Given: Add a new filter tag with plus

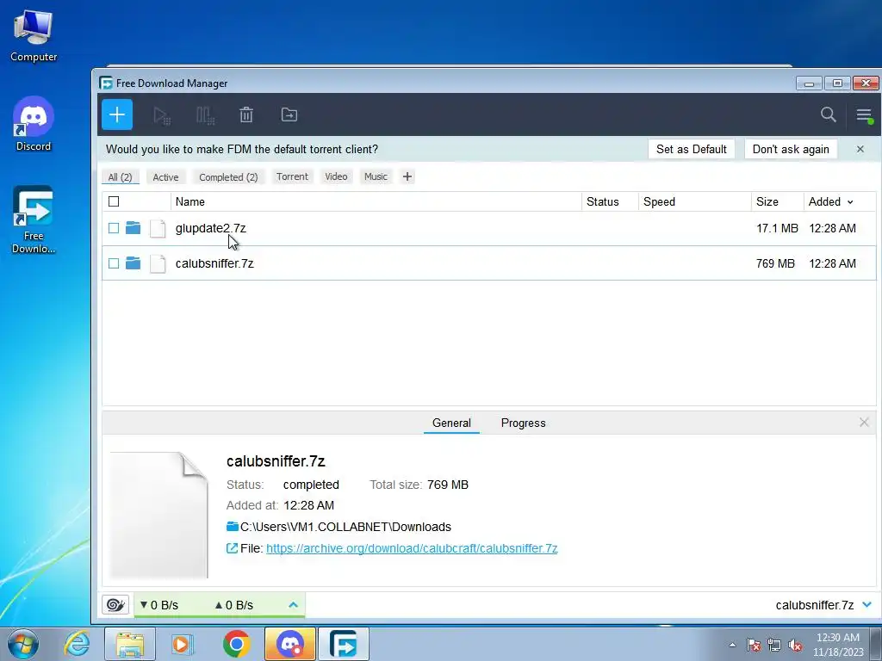Looking at the screenshot, I should pos(407,176).
